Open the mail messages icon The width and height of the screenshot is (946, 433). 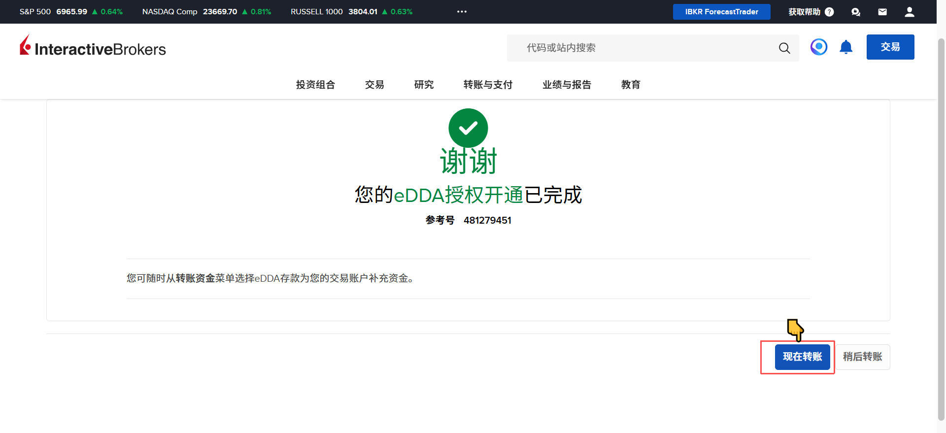coord(882,12)
